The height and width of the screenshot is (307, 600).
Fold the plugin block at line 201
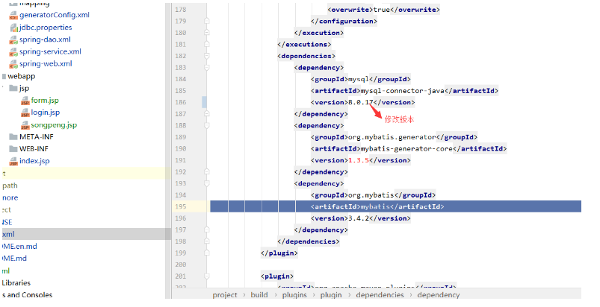(207, 276)
